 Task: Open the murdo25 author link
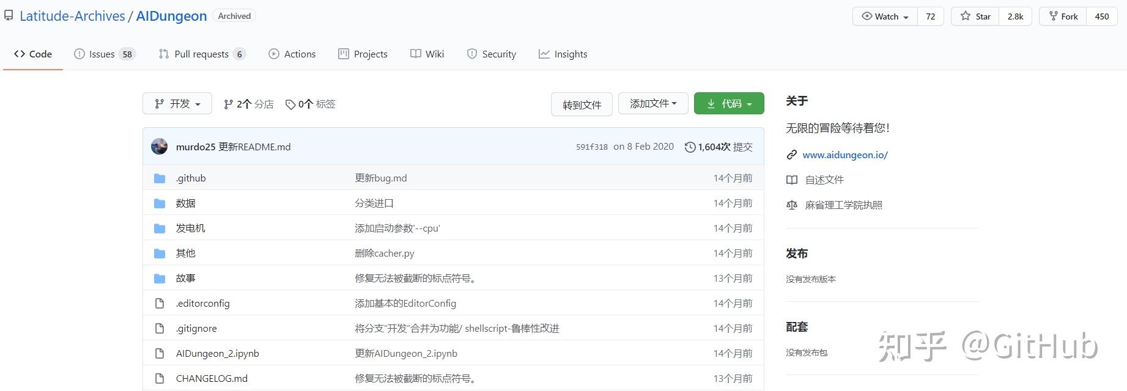pos(196,147)
